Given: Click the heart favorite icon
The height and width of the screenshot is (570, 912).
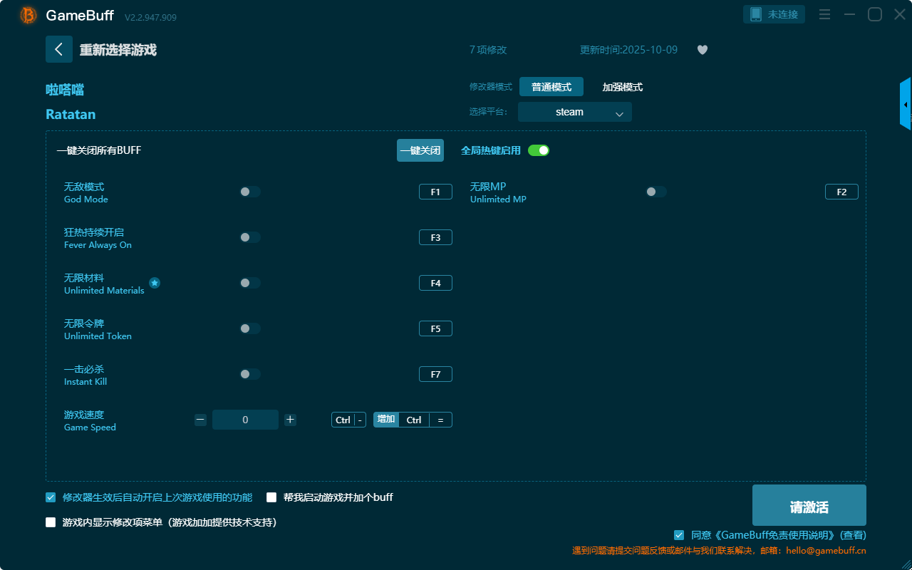Looking at the screenshot, I should (x=702, y=50).
